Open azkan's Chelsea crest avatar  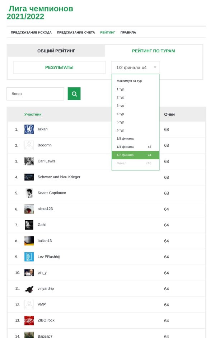click(x=29, y=129)
